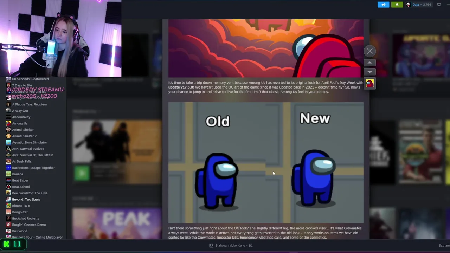Click the panda profile avatar
This screenshot has height=253, width=450.
408,5
